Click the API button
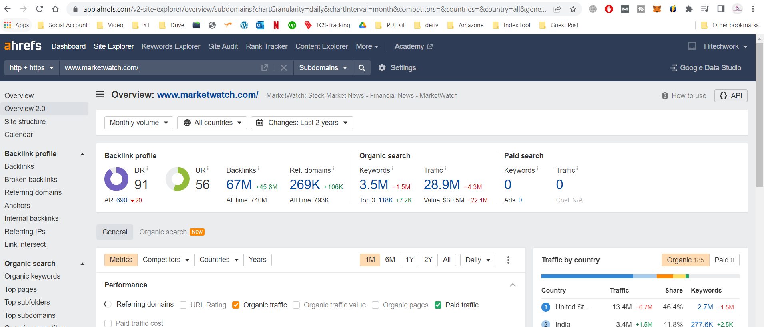 point(730,96)
